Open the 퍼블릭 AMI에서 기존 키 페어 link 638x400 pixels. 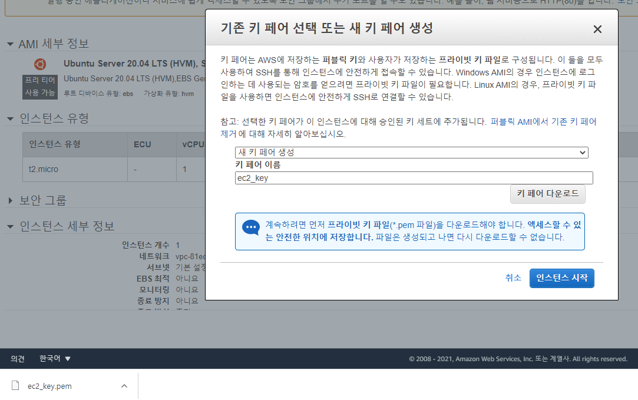coord(543,121)
